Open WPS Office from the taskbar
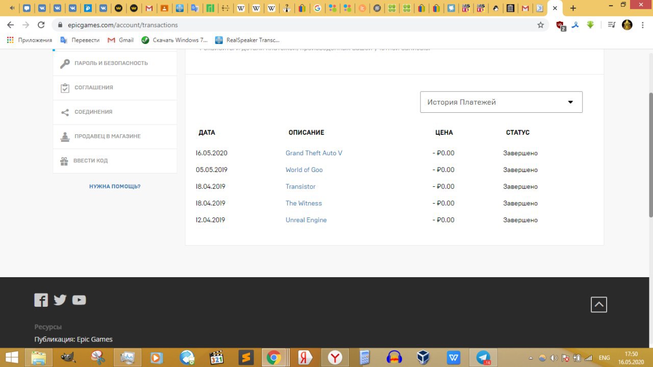 click(454, 358)
